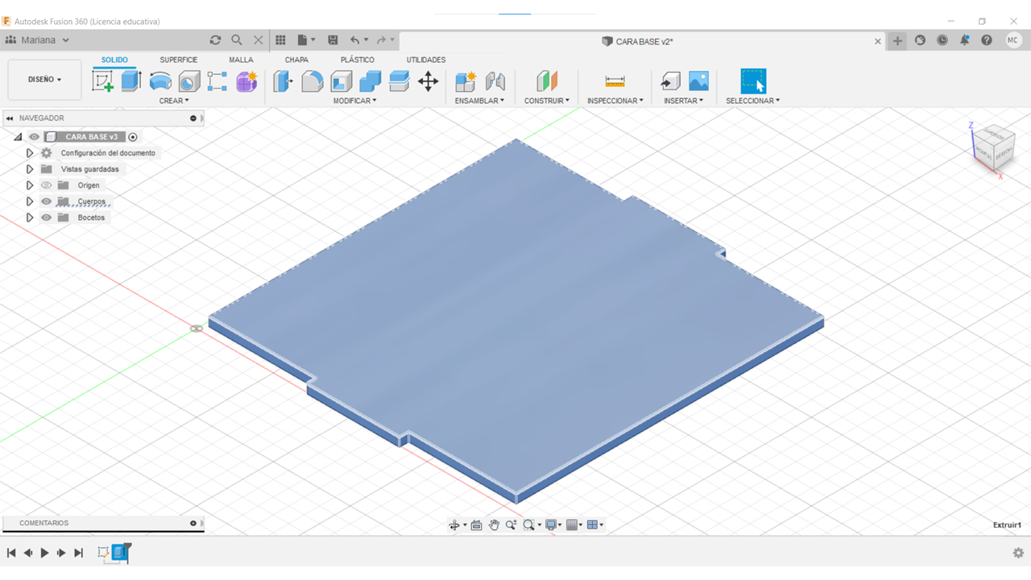Open the purple Create Form tool

(246, 81)
